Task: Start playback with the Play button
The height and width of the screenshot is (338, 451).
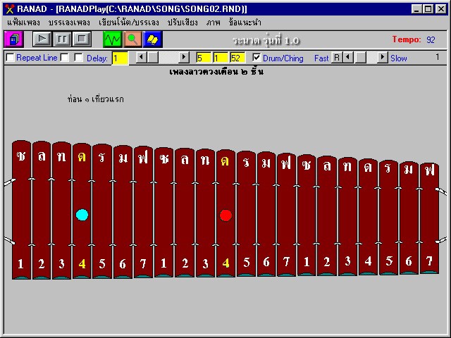Action: [x=42, y=39]
